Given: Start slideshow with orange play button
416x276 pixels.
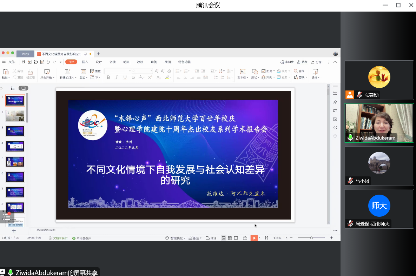Looking at the screenshot, I should tap(254, 238).
